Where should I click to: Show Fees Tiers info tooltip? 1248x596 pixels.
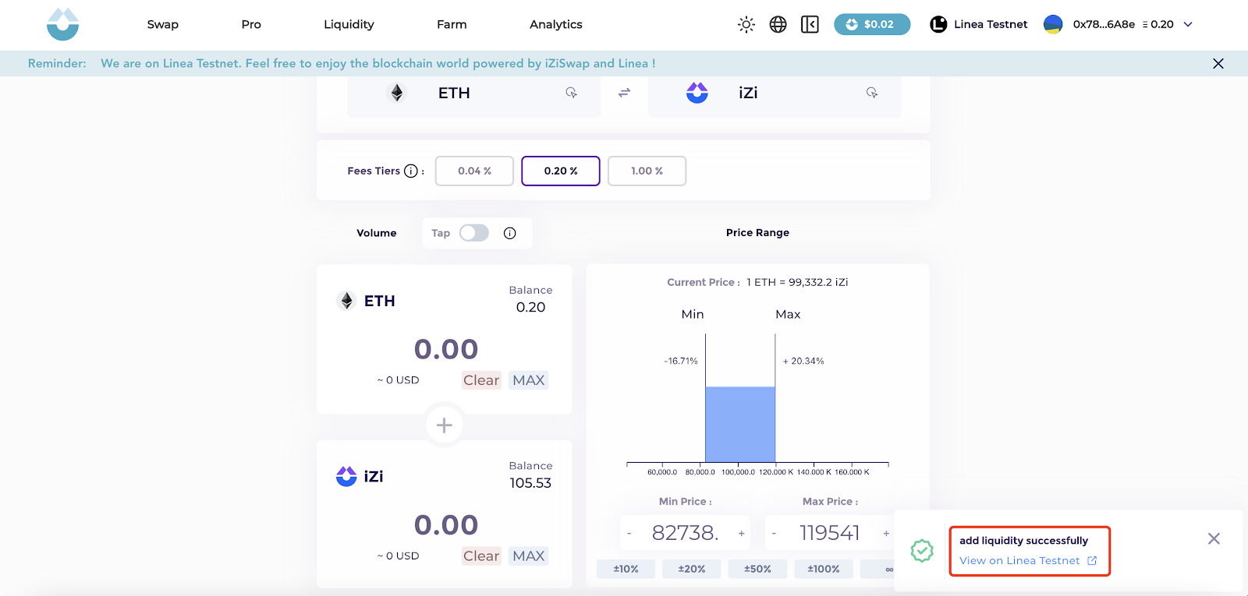tap(411, 171)
